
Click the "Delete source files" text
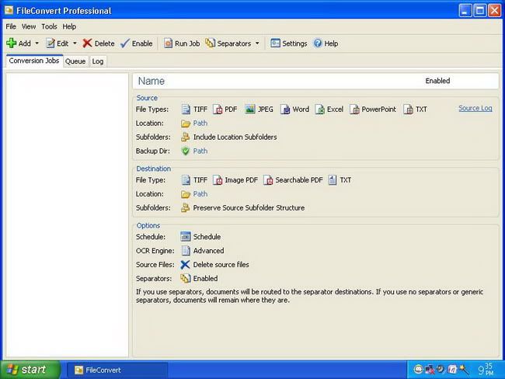[221, 265]
